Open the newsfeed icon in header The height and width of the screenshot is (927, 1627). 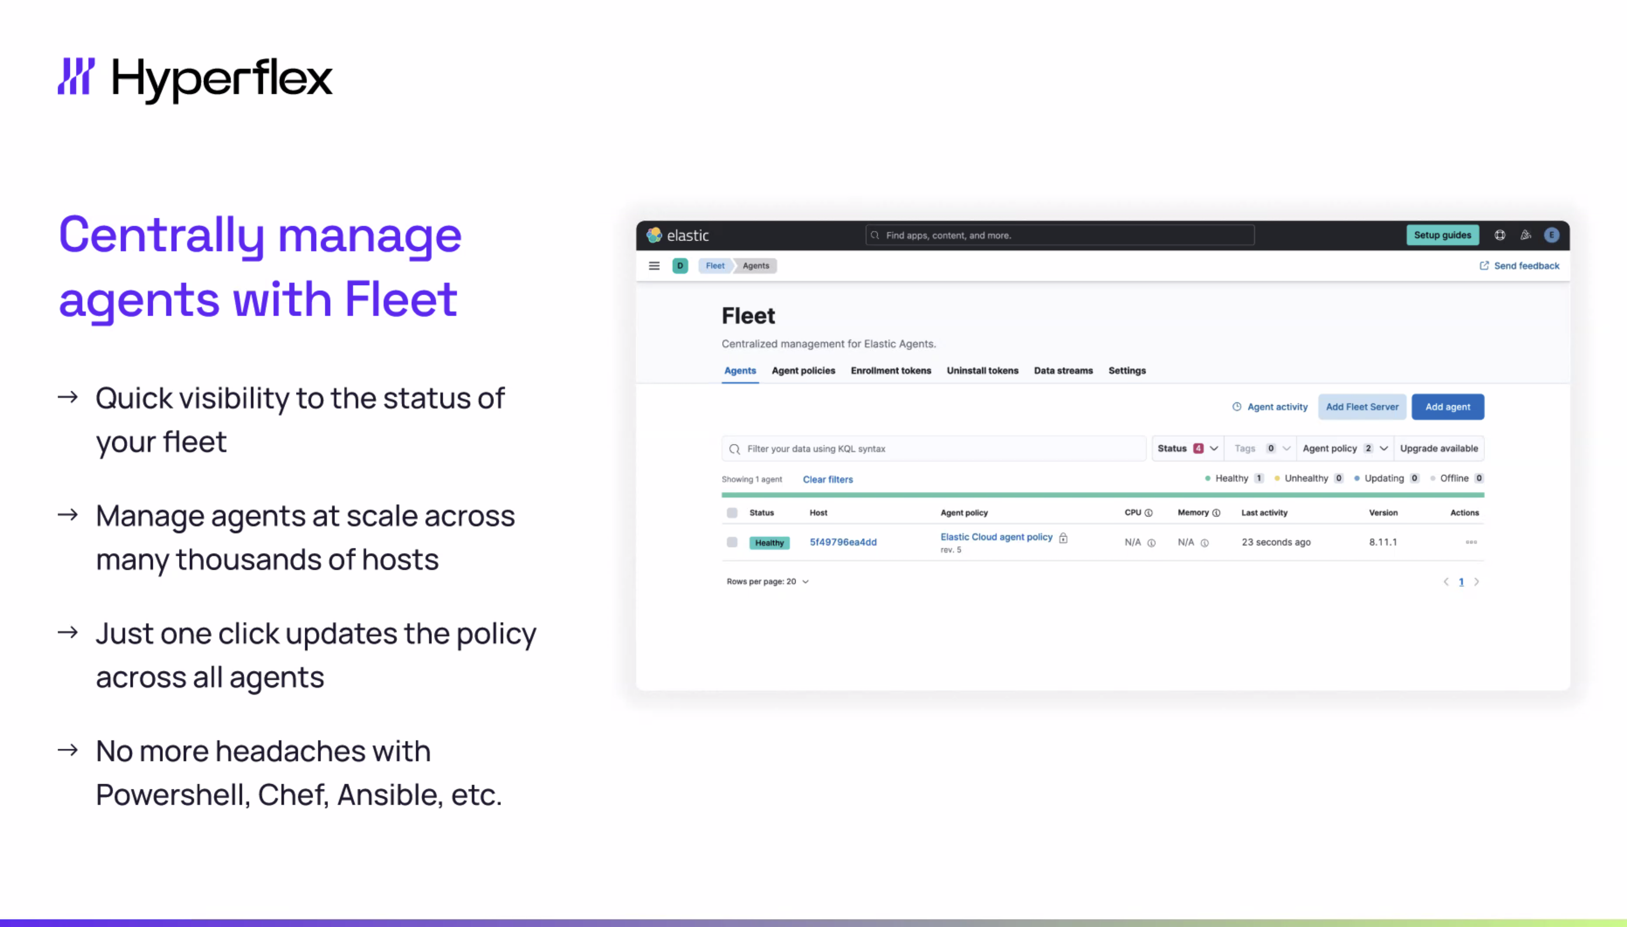coord(1526,235)
